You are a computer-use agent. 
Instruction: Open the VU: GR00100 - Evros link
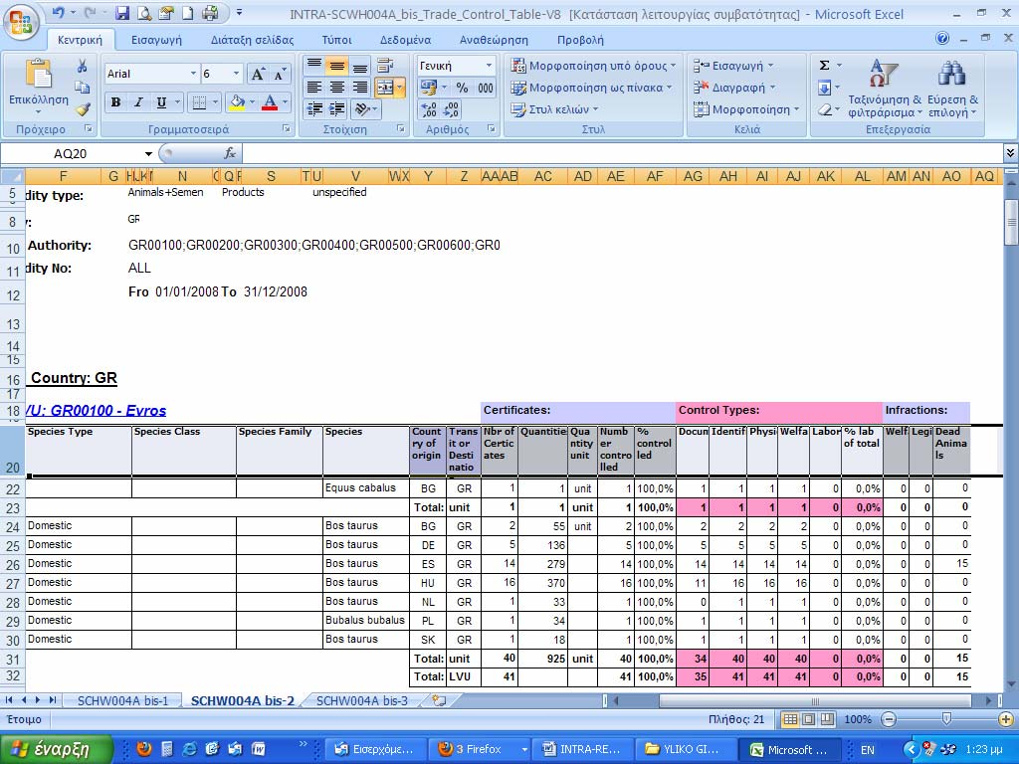[96, 411]
